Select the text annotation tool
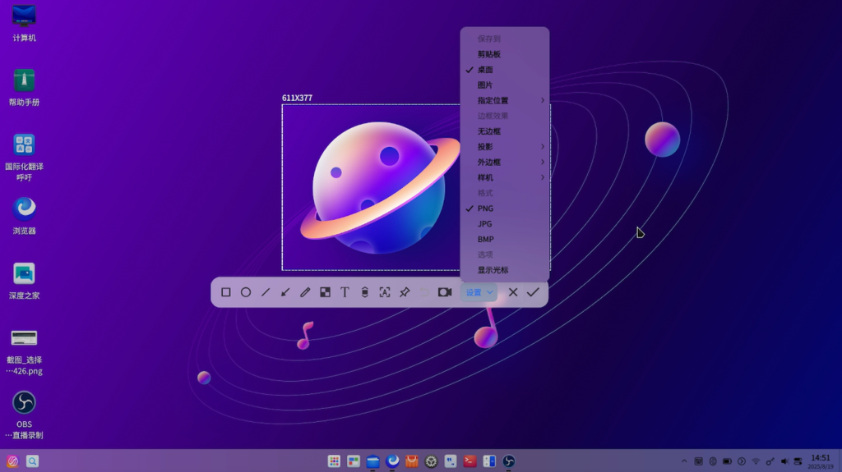This screenshot has height=472, width=842. (x=345, y=292)
